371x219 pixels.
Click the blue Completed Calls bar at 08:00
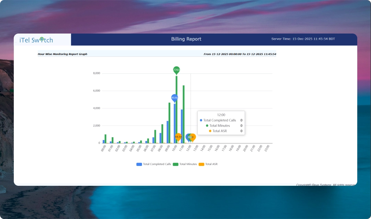coord(160,138)
